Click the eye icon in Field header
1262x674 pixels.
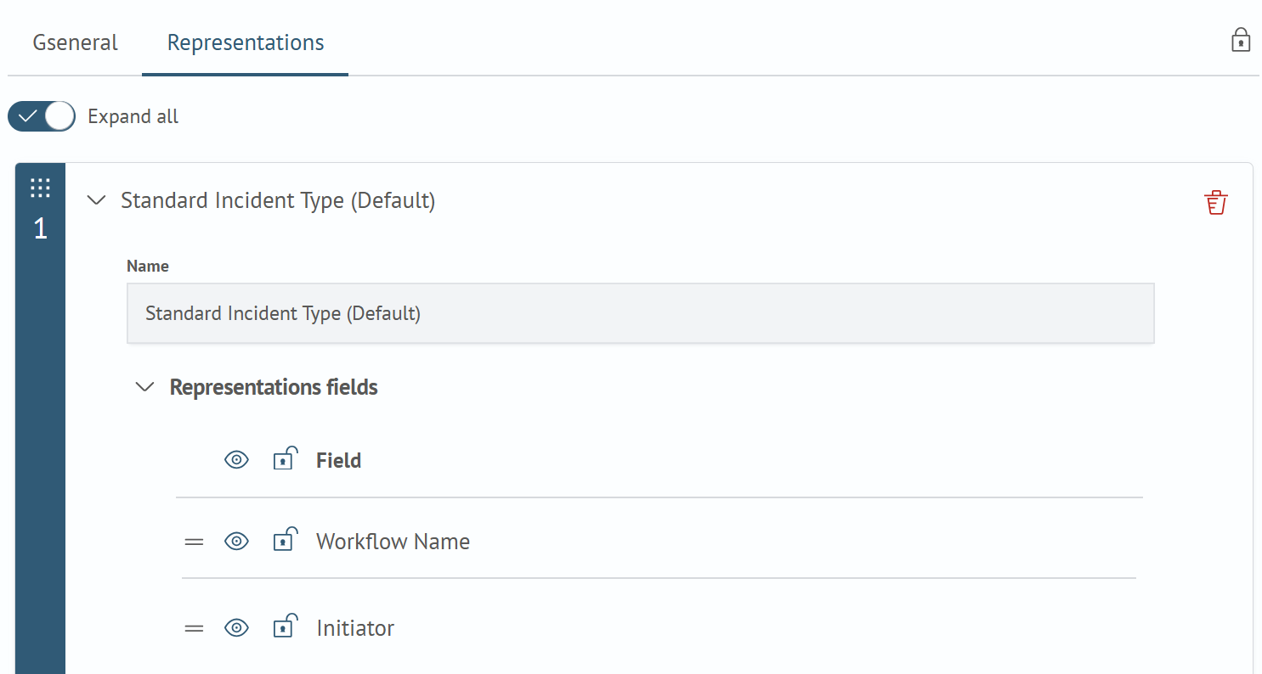236,460
